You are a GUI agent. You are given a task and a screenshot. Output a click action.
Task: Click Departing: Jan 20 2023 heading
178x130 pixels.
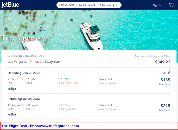24,73
